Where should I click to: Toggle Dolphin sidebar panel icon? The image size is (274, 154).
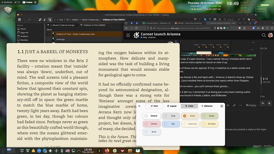pos(19,20)
